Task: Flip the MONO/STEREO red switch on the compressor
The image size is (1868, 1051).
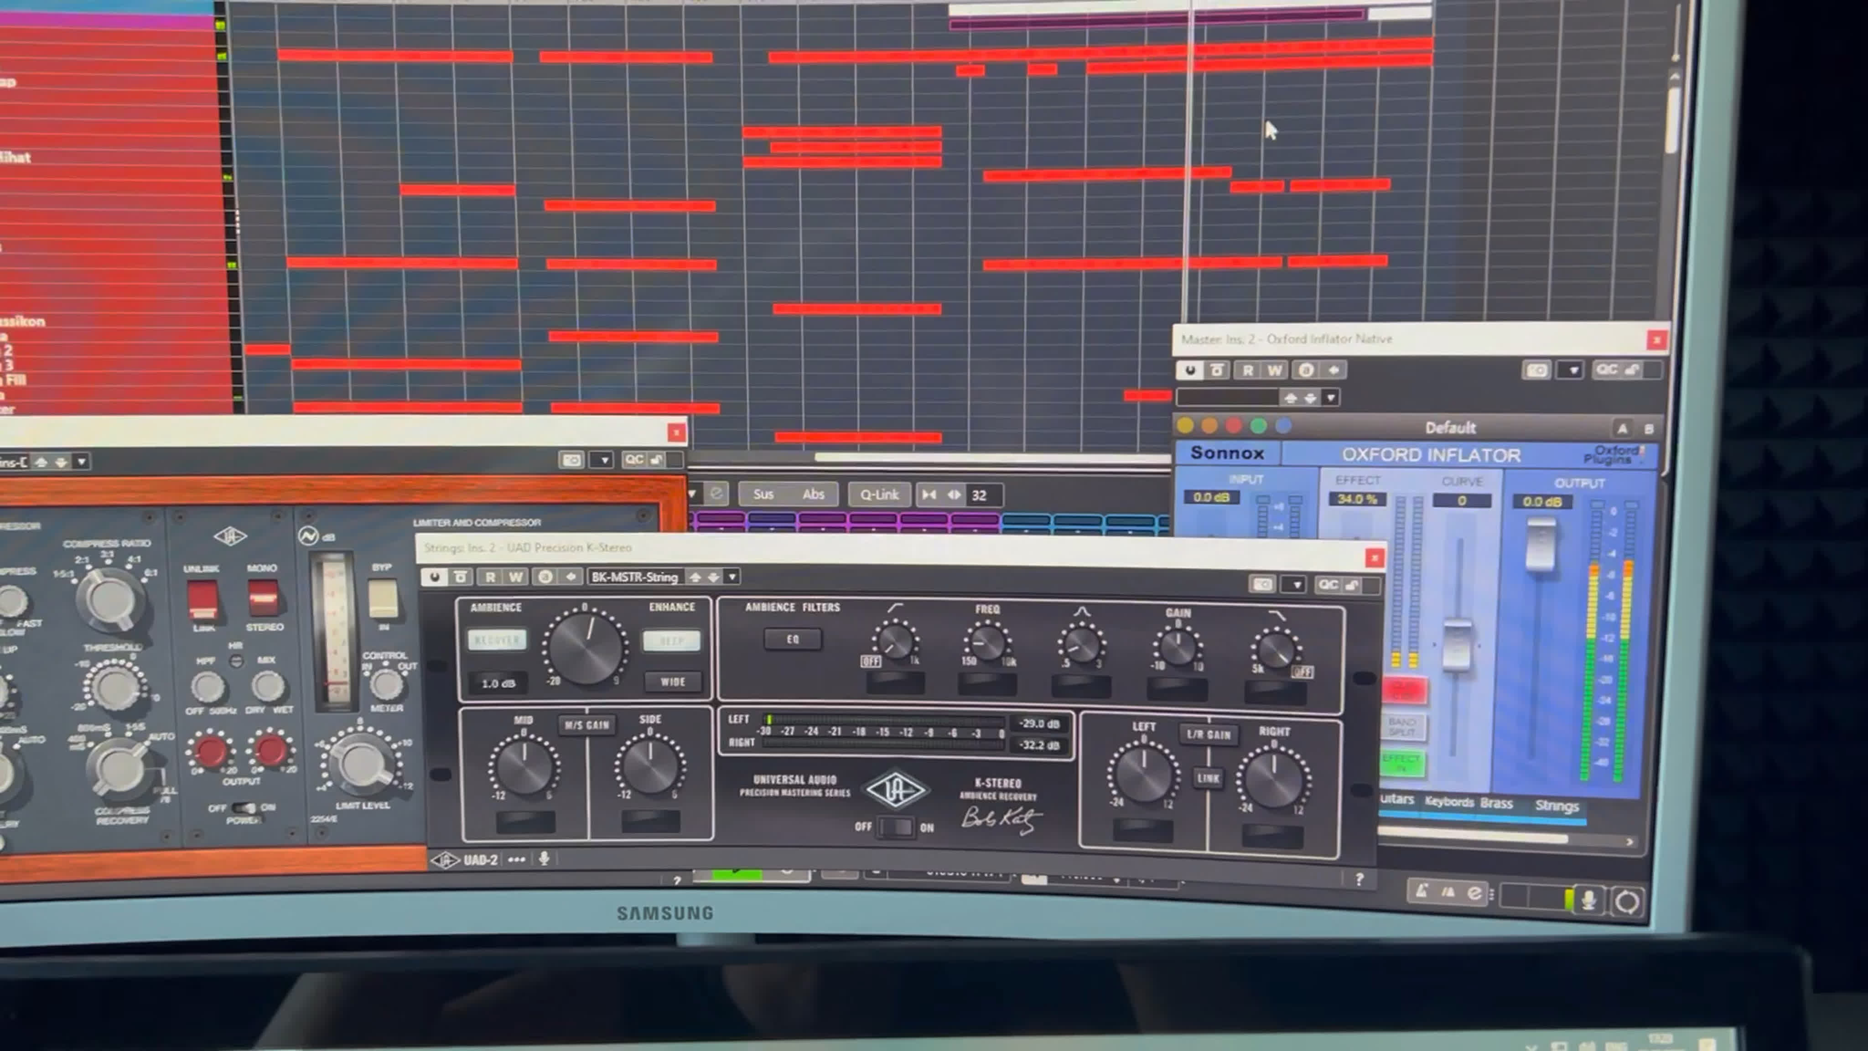Action: [x=263, y=599]
